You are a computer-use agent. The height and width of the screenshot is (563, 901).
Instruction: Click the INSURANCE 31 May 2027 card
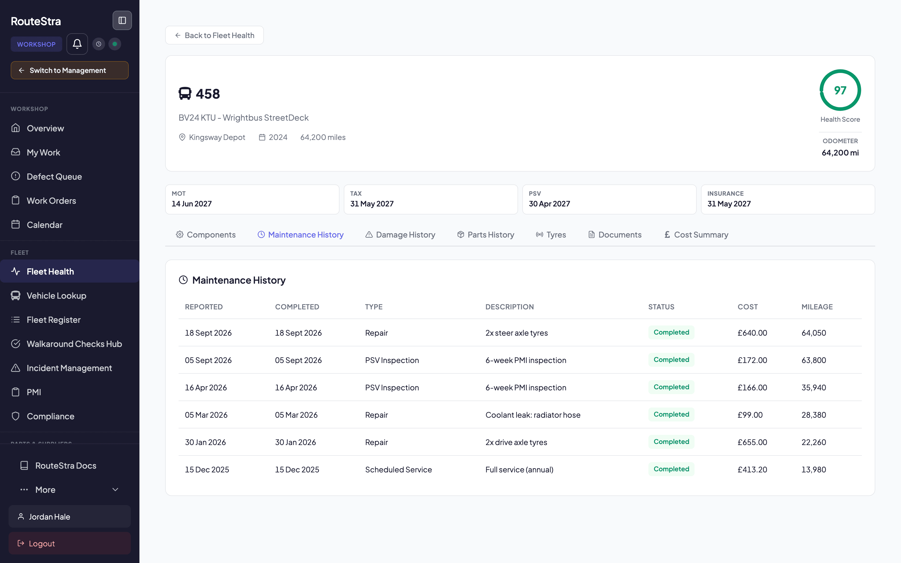pyautogui.click(x=788, y=199)
